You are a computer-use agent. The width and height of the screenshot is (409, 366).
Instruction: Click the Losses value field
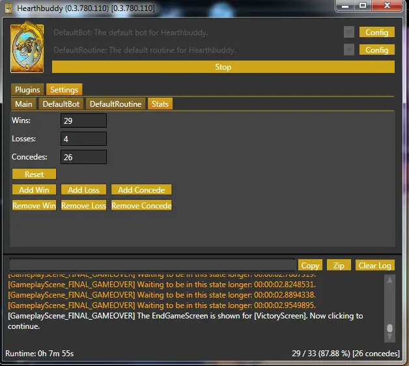tap(84, 139)
